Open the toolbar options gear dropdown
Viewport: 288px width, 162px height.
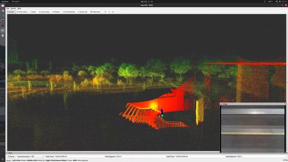(x=113, y=12)
